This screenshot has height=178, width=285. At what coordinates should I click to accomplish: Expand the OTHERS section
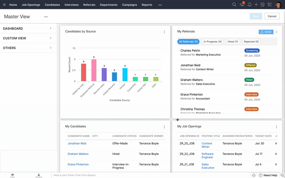tap(28, 48)
